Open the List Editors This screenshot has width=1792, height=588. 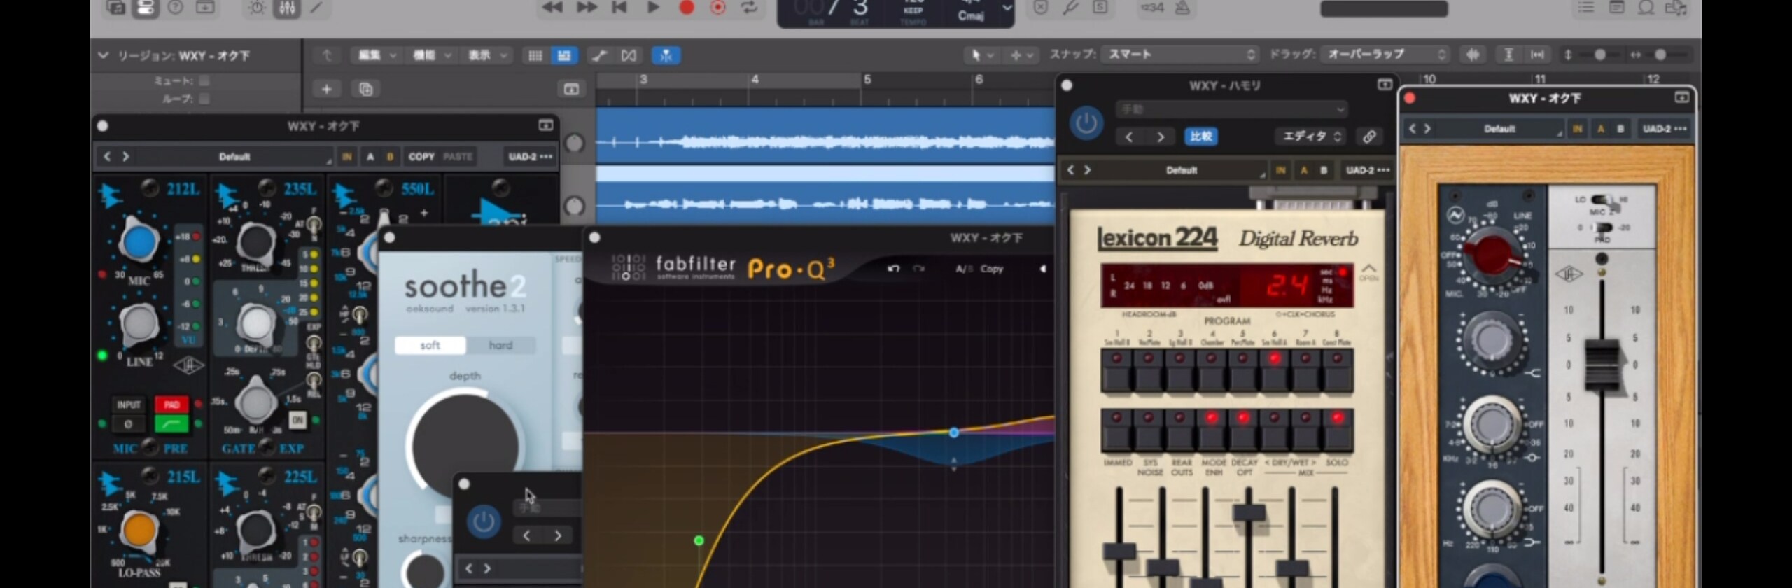click(x=1585, y=8)
